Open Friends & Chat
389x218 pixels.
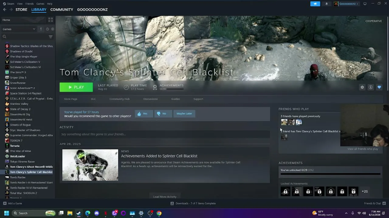[x=375, y=203]
